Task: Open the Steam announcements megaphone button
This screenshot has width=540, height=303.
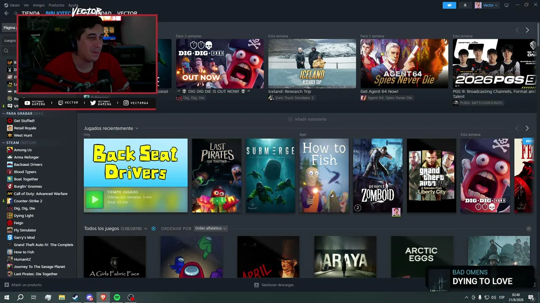Action: point(449,5)
